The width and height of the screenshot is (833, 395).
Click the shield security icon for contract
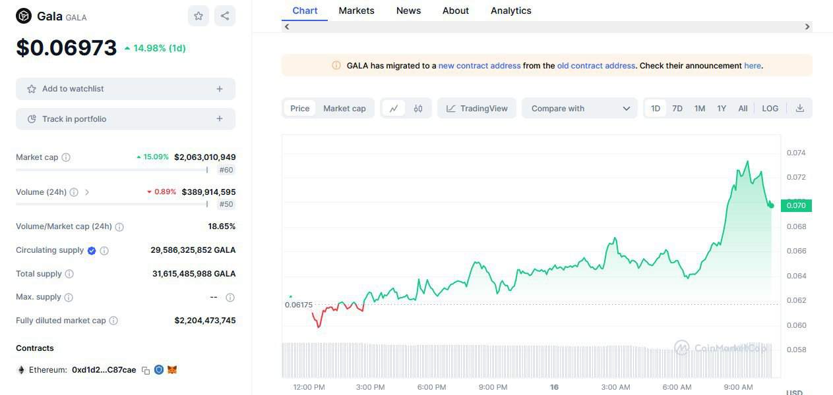pyautogui.click(x=159, y=370)
